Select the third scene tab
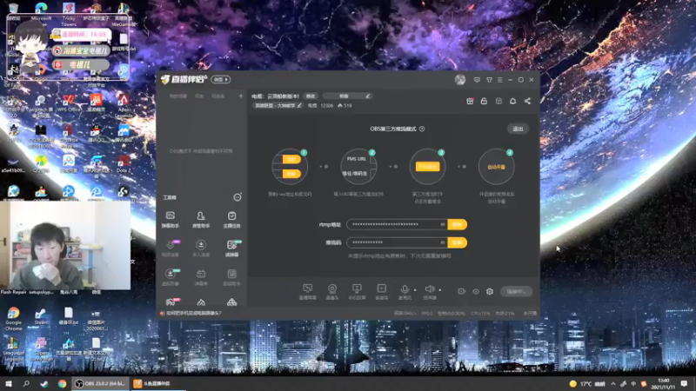Viewport: 696px width, 391px height. coord(218,96)
